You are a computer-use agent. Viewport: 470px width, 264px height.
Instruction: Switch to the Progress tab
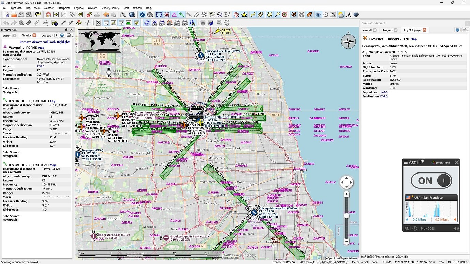point(388,30)
